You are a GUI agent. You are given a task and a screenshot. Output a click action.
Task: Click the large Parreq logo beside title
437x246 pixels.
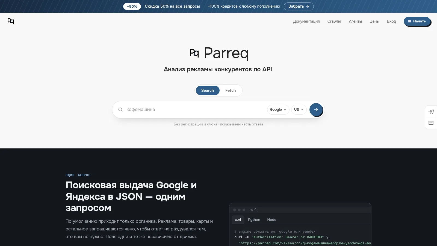[x=194, y=53]
